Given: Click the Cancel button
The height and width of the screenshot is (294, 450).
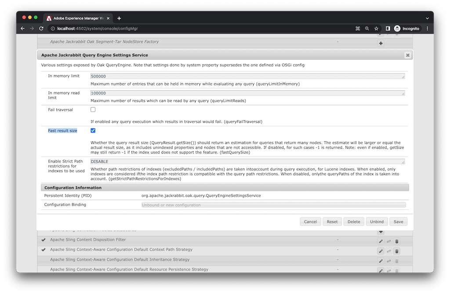Looking at the screenshot, I should [310, 221].
